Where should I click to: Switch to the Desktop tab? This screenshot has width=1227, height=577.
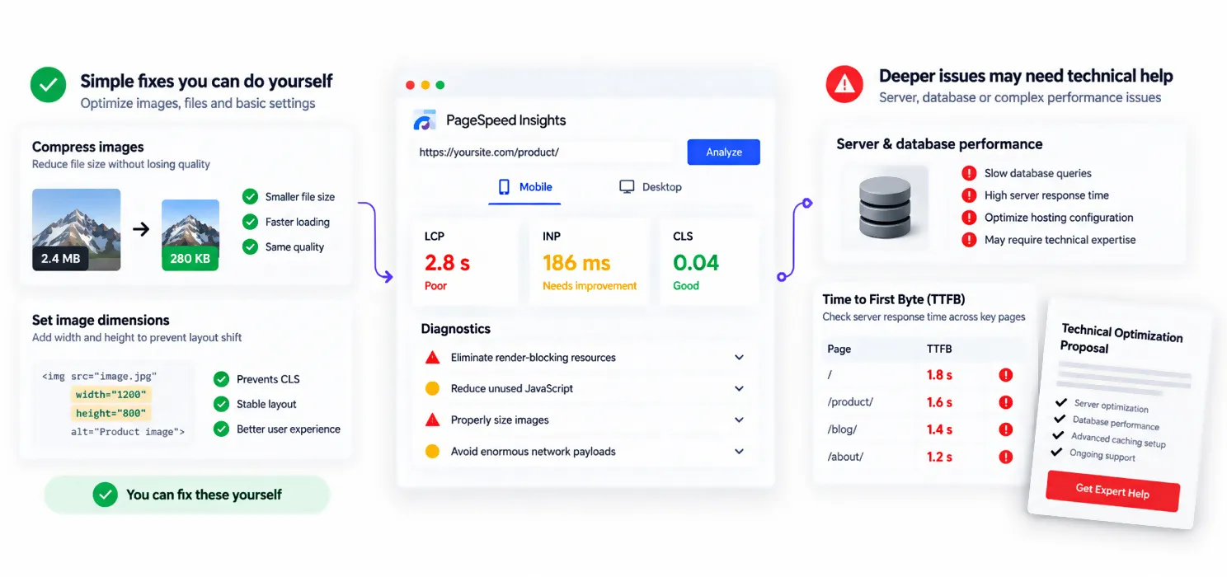(x=651, y=187)
